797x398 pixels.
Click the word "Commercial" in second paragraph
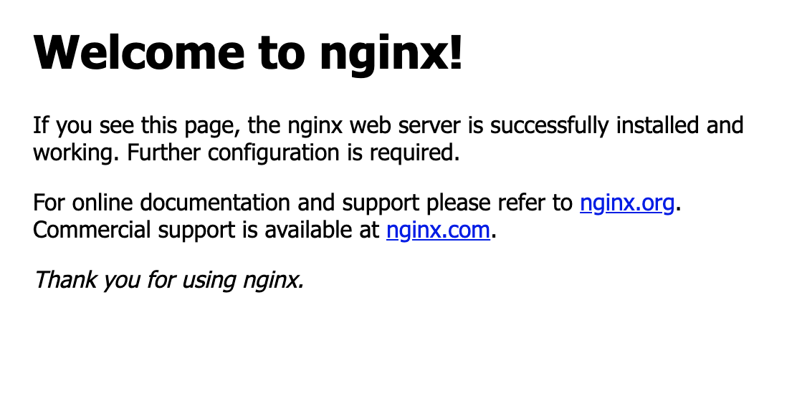(92, 230)
